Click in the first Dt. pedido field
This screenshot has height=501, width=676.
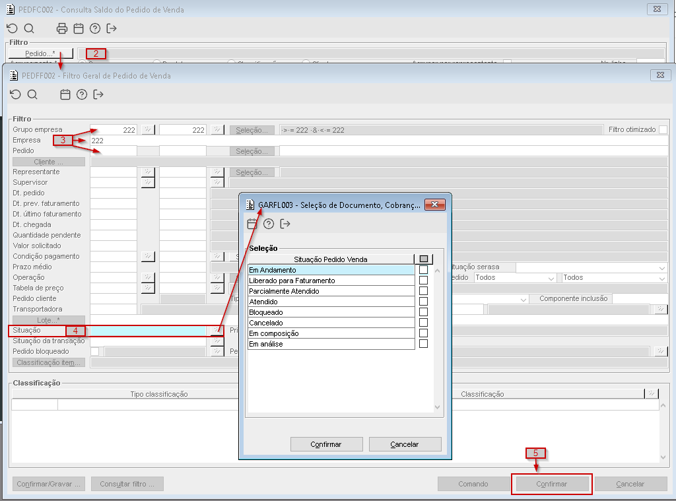point(114,193)
